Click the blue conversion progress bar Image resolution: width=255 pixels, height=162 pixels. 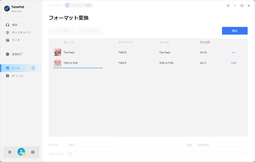(x=78, y=68)
